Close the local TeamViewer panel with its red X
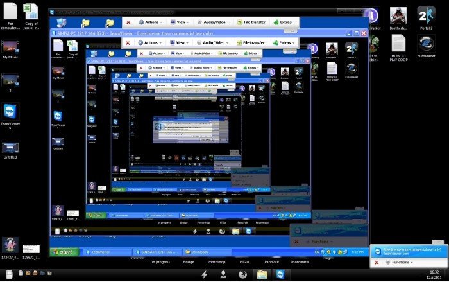The image size is (449, 282). [x=377, y=263]
